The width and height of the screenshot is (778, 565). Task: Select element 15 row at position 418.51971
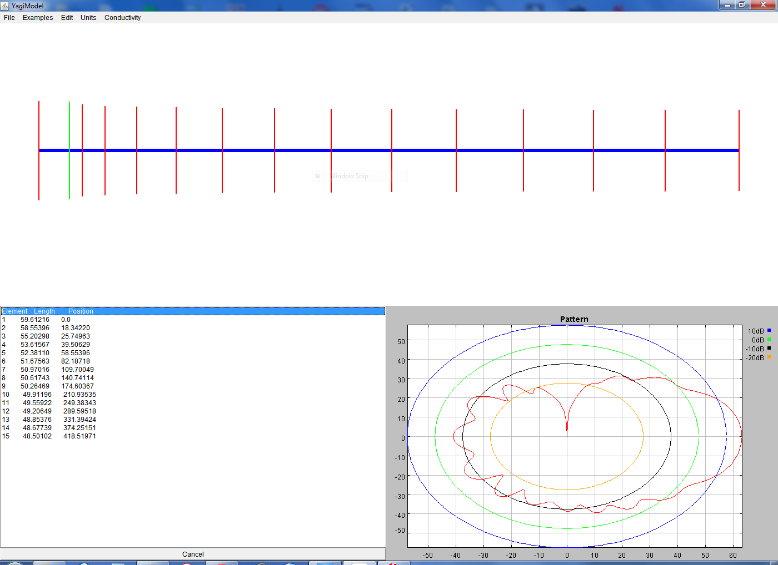click(x=79, y=436)
